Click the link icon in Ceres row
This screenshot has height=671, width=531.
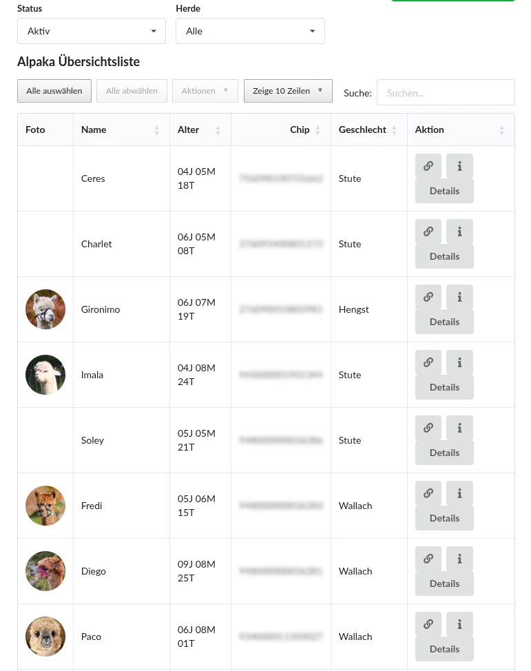pos(428,166)
